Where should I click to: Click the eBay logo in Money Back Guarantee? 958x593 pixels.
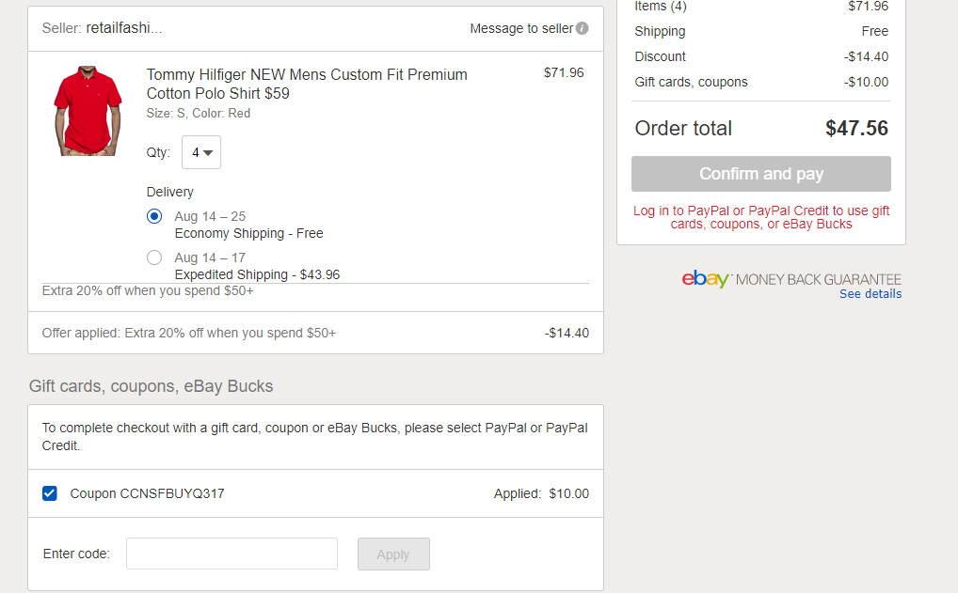coord(706,279)
